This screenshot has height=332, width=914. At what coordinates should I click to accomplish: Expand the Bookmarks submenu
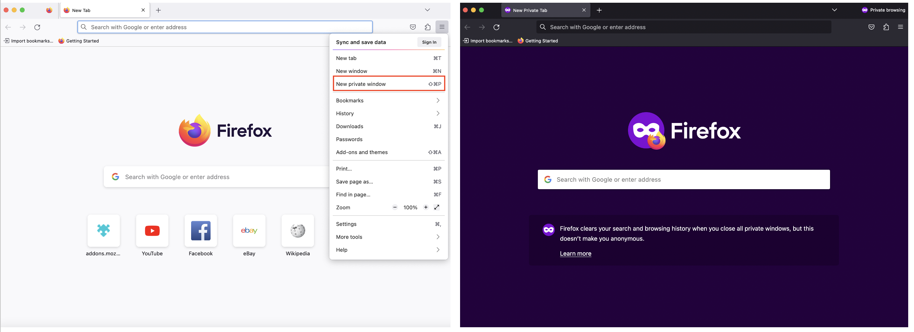[388, 101]
